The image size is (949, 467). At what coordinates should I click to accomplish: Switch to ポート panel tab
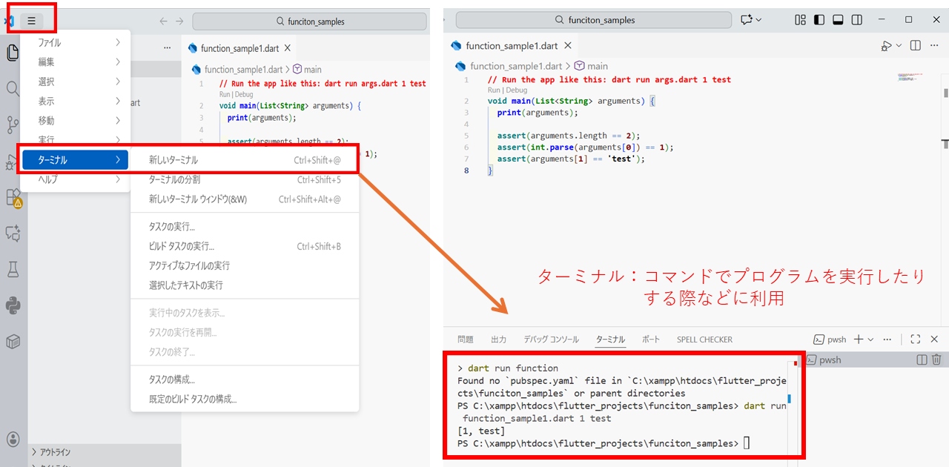(651, 340)
